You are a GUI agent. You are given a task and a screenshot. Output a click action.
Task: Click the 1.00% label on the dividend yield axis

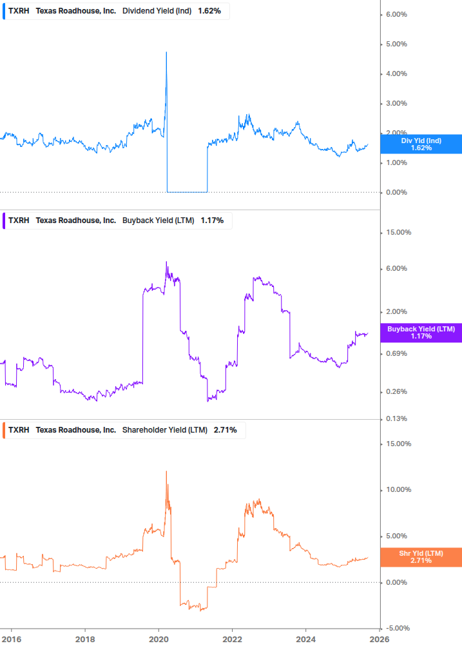396,163
